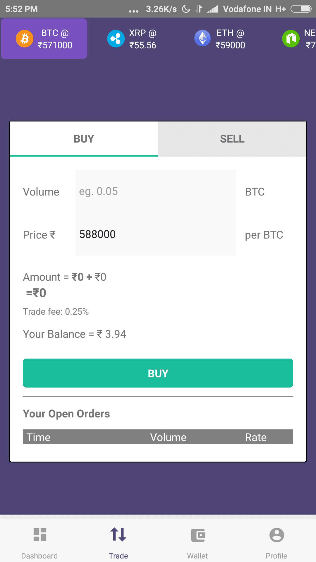Tap the Rate column header

(x=256, y=437)
